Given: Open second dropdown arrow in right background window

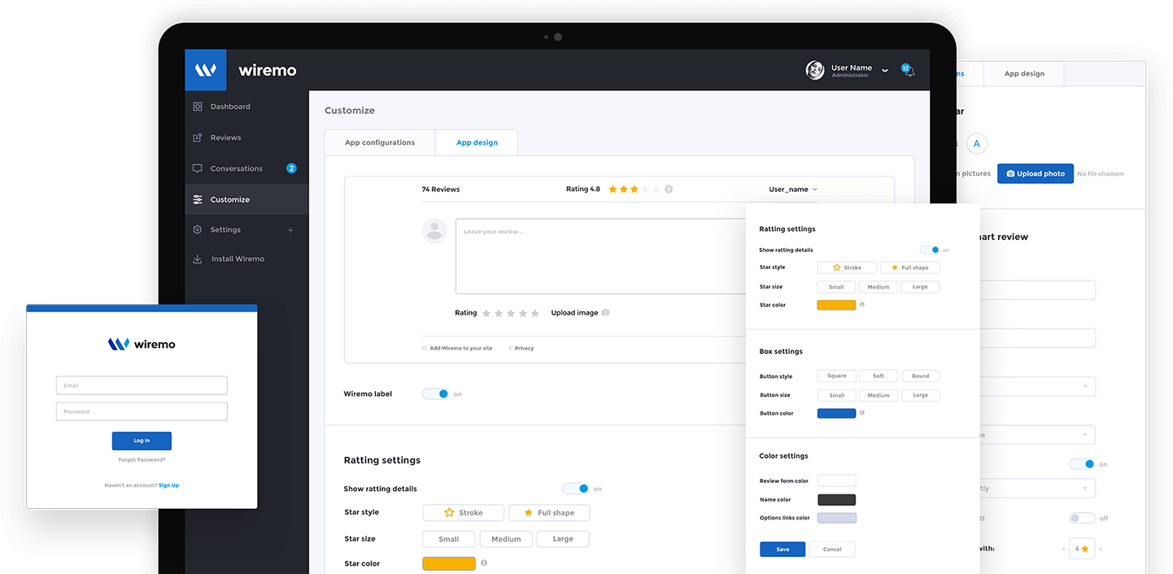Looking at the screenshot, I should 1087,435.
